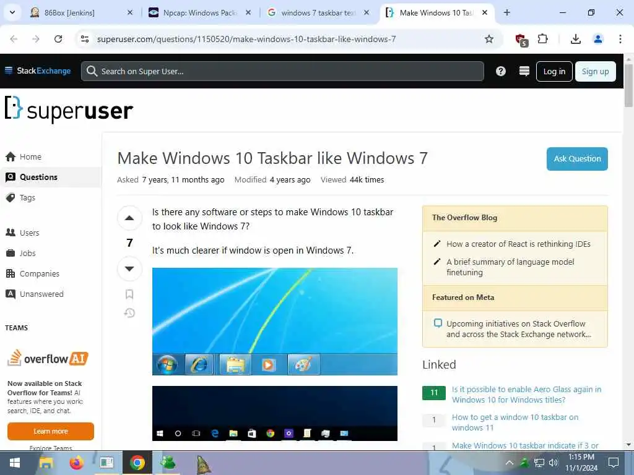The width and height of the screenshot is (634, 475).
Task: Show hidden tray icons chevron
Action: 510,463
